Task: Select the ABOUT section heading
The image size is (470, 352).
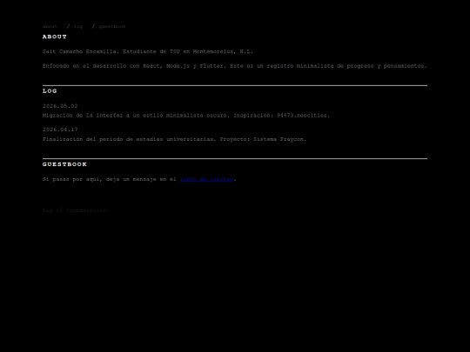Action: [55, 37]
